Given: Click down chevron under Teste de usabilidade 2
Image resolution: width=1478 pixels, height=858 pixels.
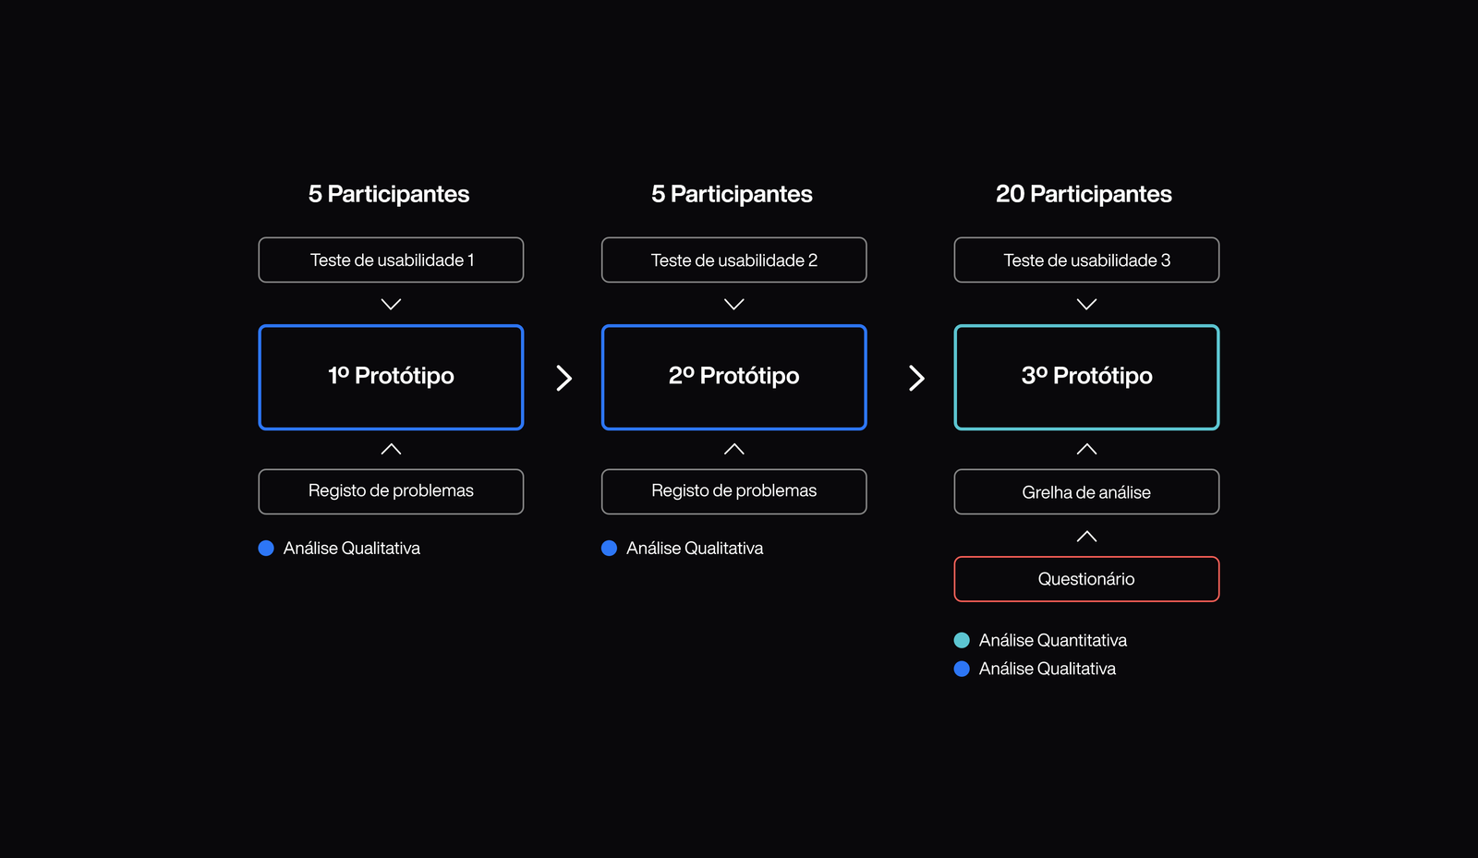Looking at the screenshot, I should [734, 304].
